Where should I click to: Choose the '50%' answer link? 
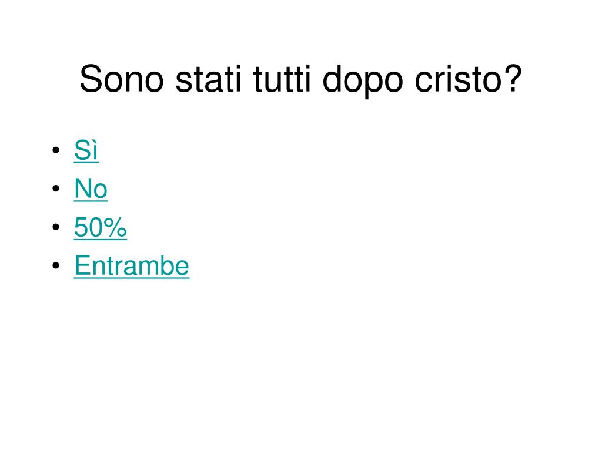[100, 227]
